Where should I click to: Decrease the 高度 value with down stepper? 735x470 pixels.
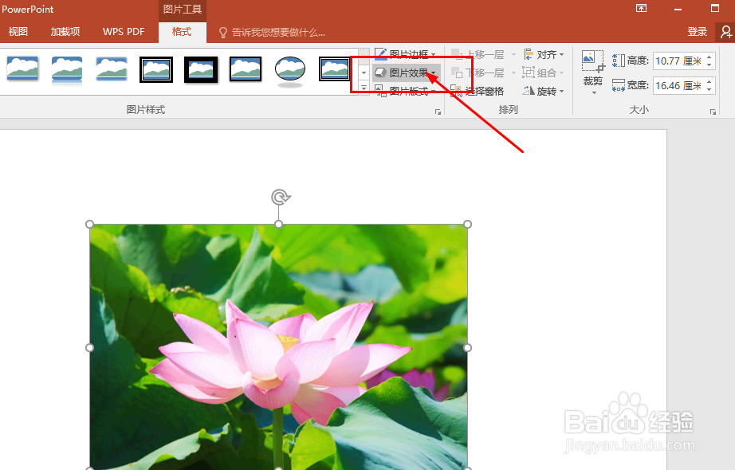point(709,65)
